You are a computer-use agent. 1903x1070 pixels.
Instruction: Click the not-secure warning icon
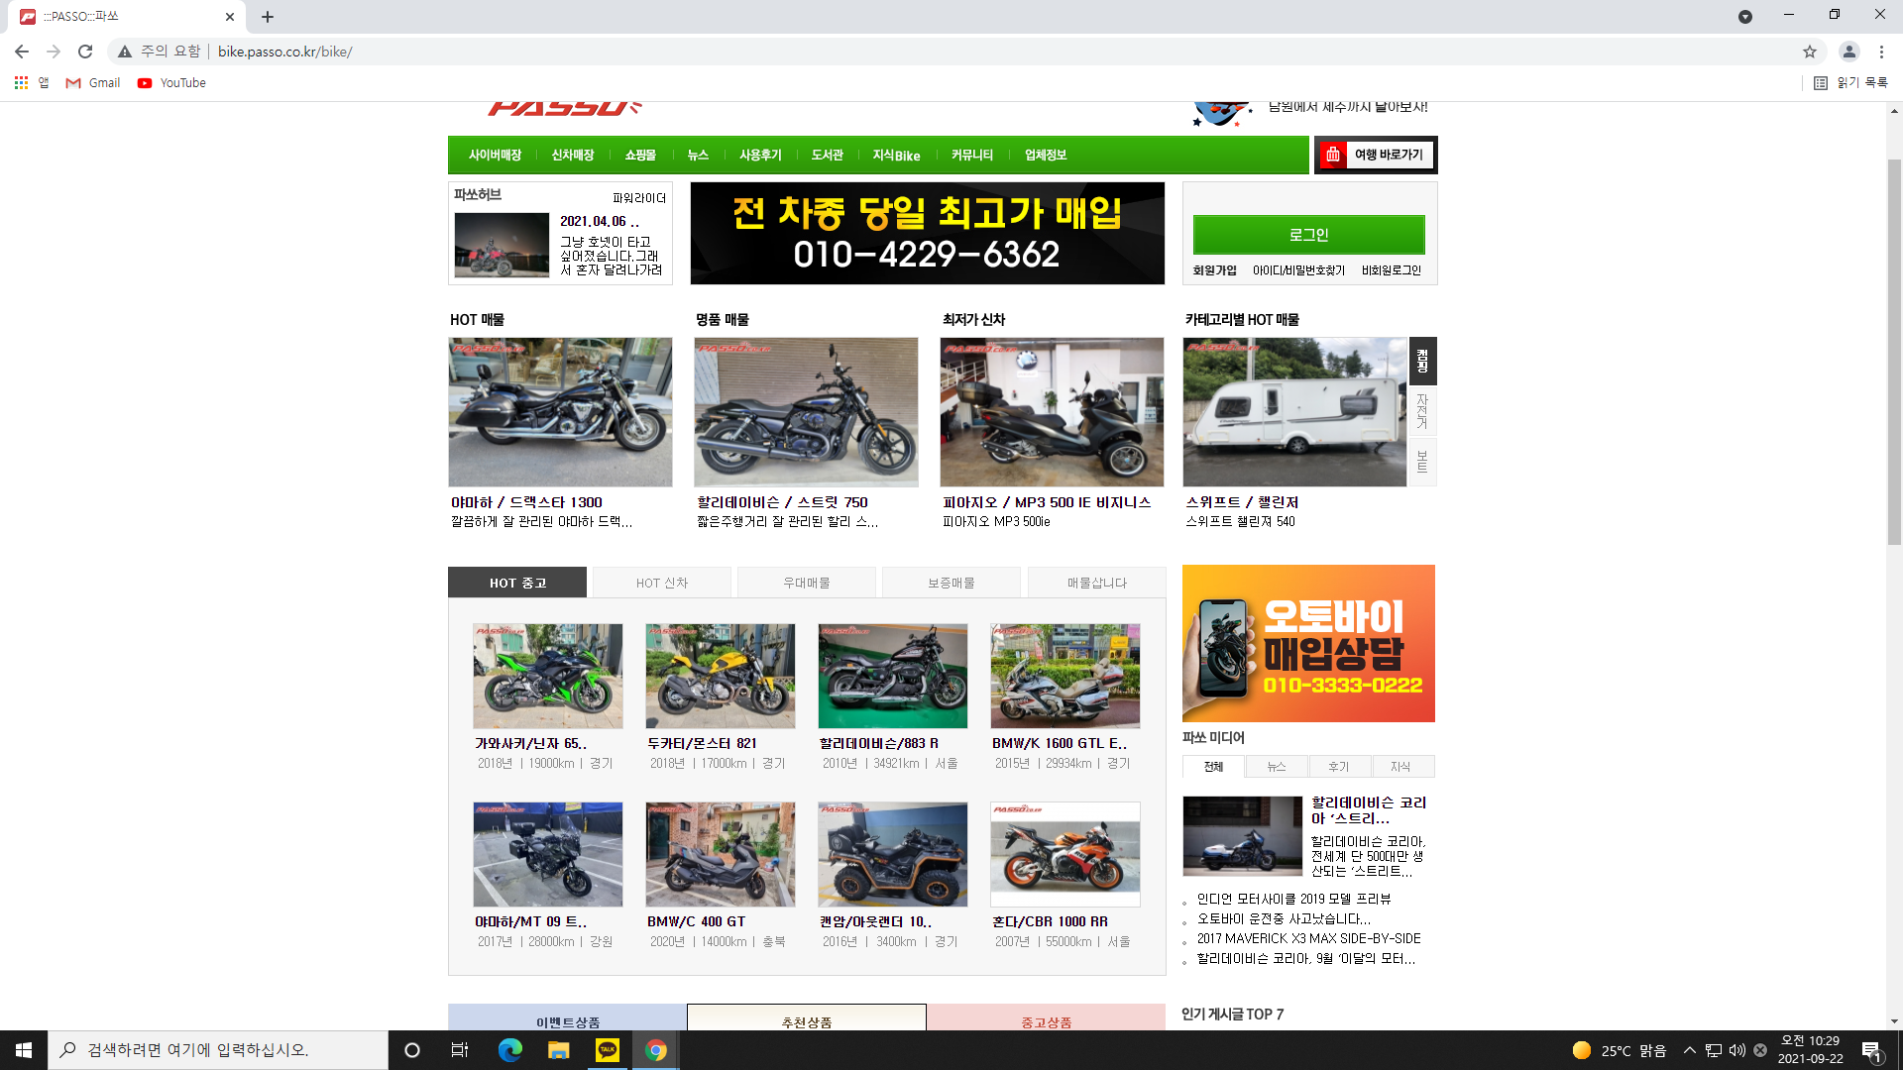[125, 52]
